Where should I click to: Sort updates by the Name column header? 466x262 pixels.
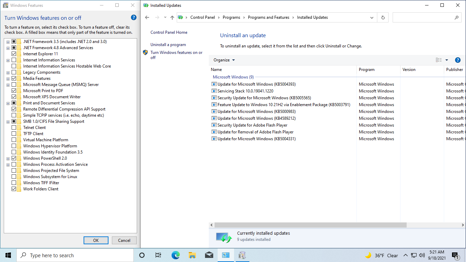tap(282, 70)
